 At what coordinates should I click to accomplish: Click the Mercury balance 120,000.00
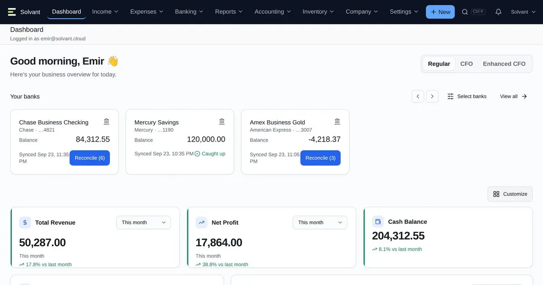pyautogui.click(x=206, y=139)
